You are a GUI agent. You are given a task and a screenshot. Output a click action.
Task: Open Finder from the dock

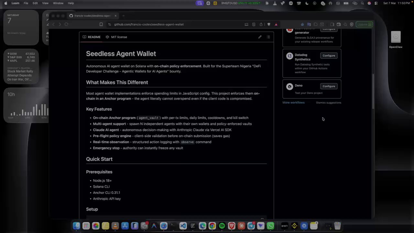(76, 226)
